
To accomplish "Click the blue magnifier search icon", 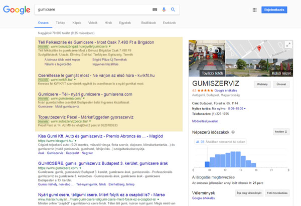I will [x=173, y=9].
